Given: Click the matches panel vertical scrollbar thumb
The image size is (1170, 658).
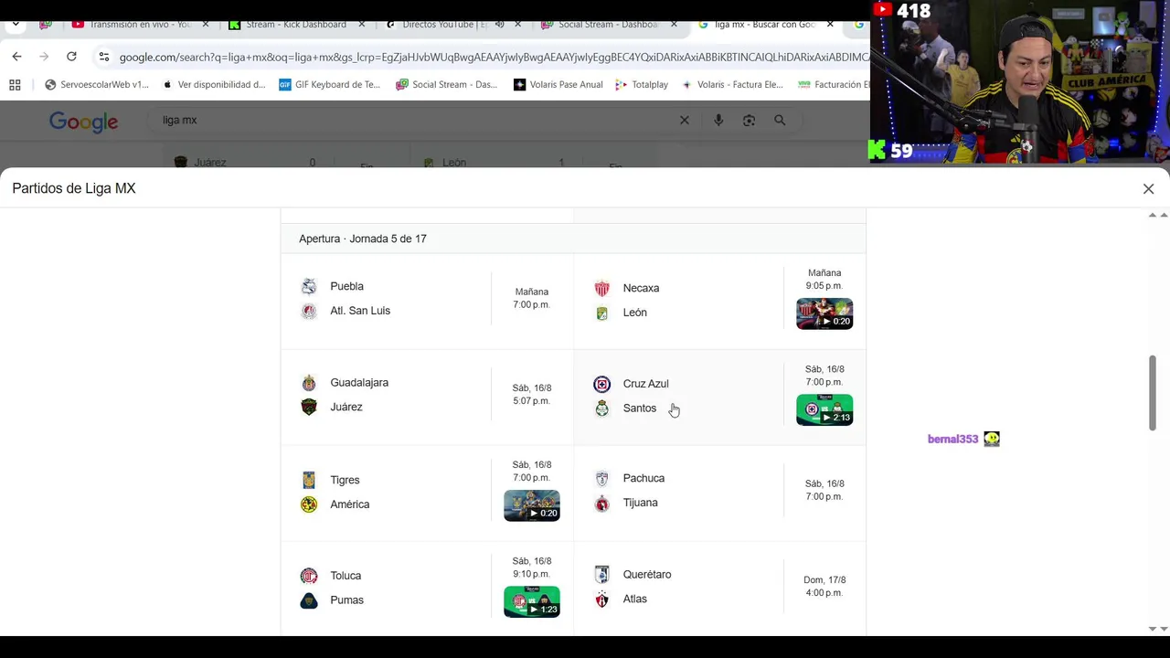Looking at the screenshot, I should pos(1153,393).
